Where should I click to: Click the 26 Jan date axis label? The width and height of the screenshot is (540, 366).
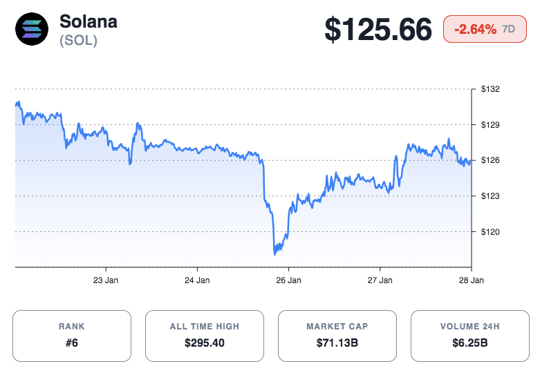click(x=288, y=280)
